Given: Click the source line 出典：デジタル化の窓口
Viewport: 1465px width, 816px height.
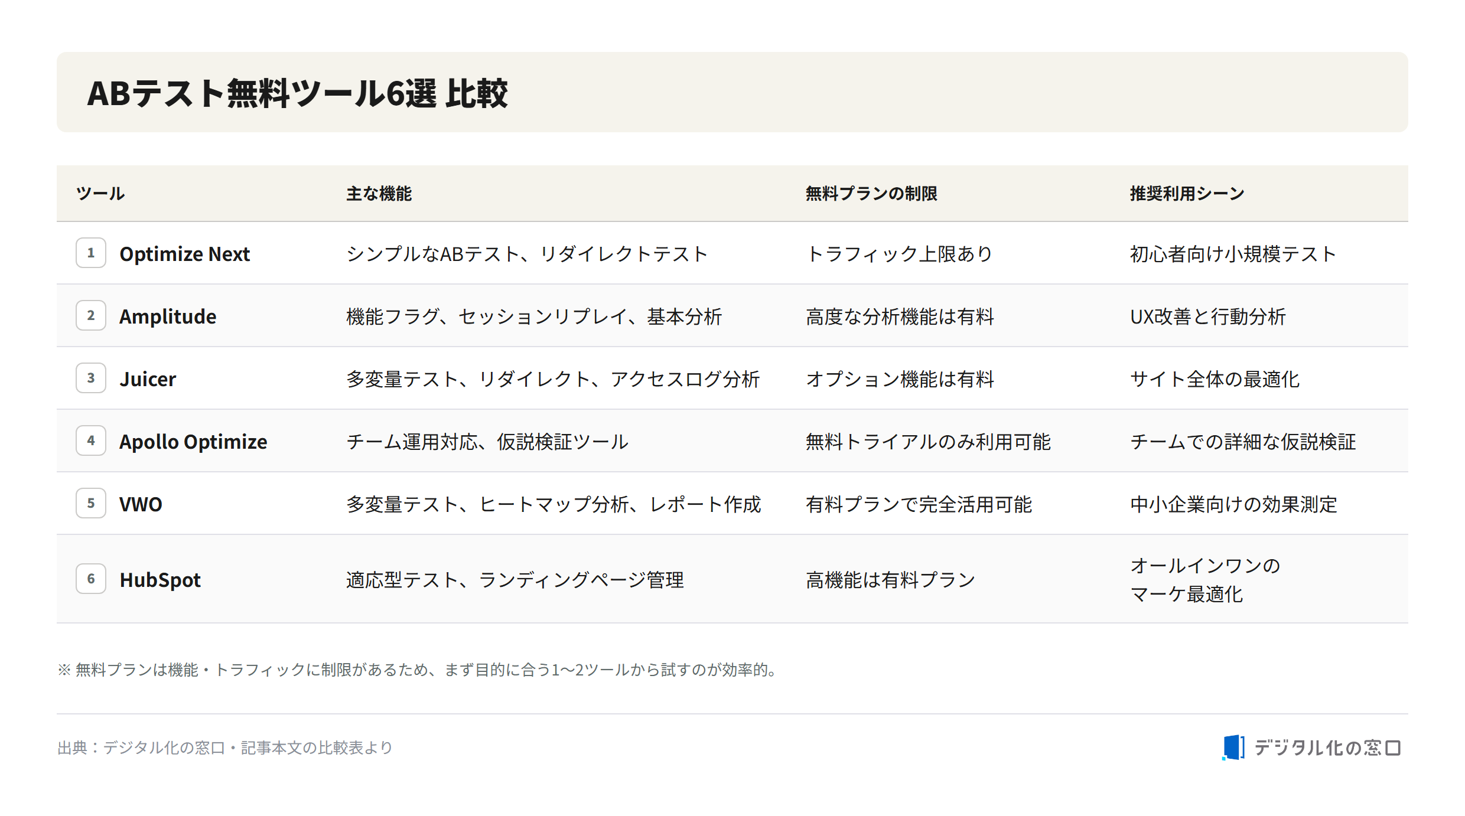Looking at the screenshot, I should [225, 748].
